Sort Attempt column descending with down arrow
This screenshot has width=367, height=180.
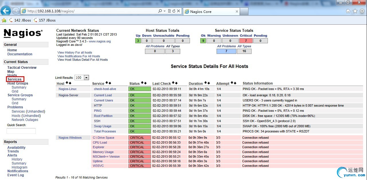[x=235, y=83]
